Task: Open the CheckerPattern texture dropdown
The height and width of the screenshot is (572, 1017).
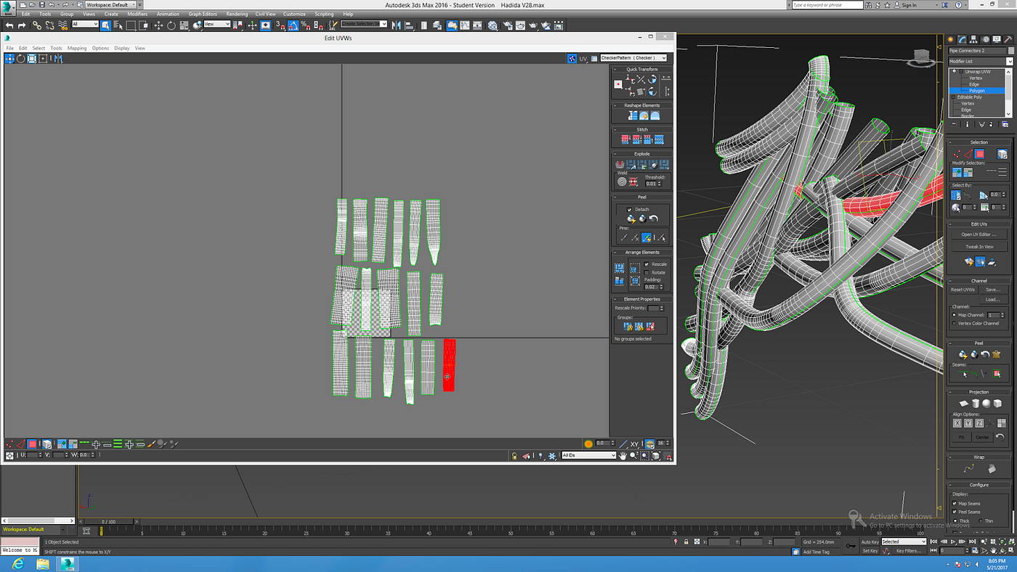Action: (x=633, y=58)
